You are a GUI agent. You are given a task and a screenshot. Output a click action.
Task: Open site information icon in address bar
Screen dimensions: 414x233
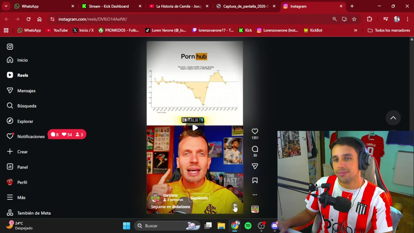(52, 19)
